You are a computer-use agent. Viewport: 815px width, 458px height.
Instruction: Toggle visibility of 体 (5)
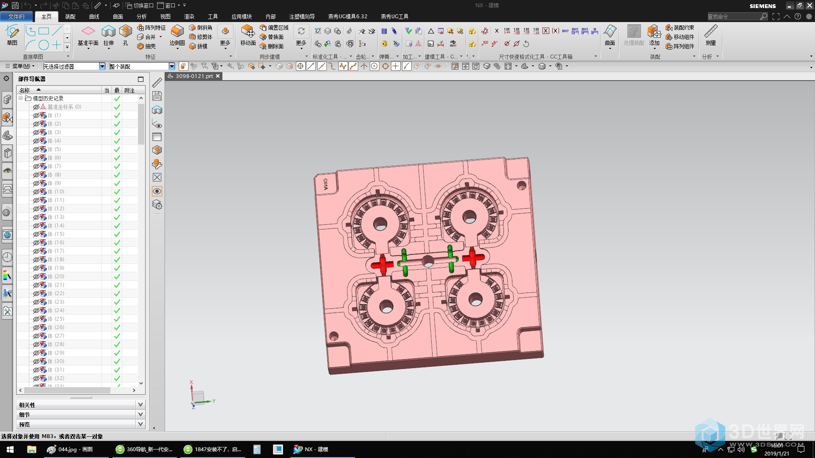coord(36,149)
